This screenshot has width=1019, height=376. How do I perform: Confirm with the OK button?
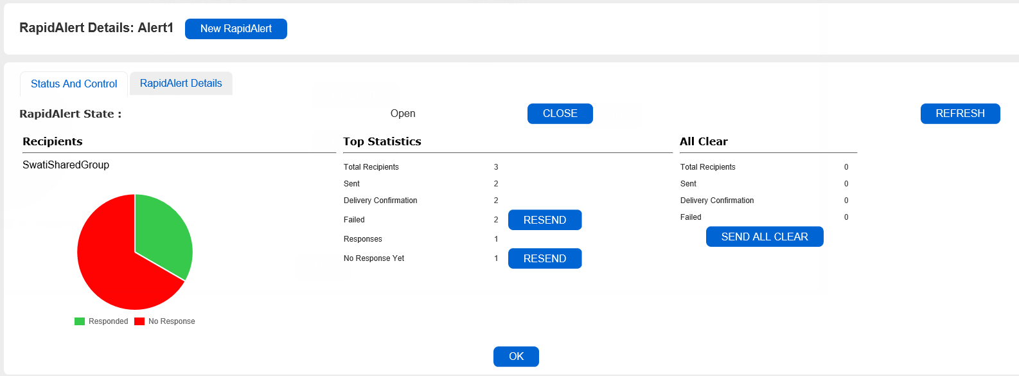pos(516,356)
